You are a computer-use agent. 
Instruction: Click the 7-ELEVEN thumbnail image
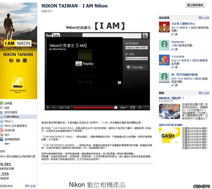pyautogui.click(x=164, y=60)
